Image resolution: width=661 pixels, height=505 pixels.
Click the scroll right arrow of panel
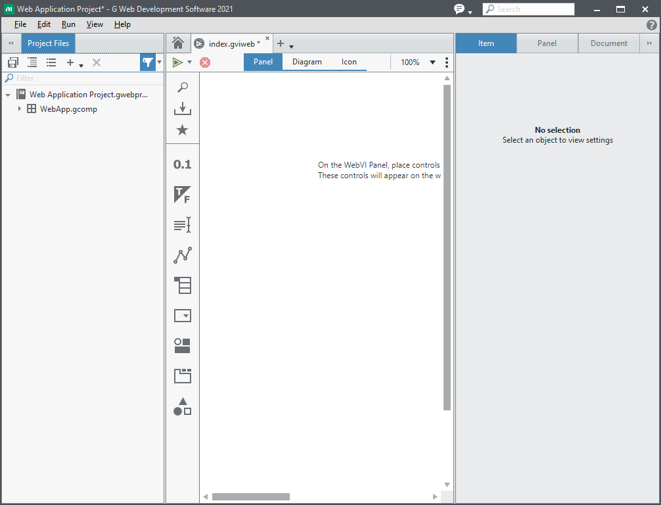tap(435, 496)
